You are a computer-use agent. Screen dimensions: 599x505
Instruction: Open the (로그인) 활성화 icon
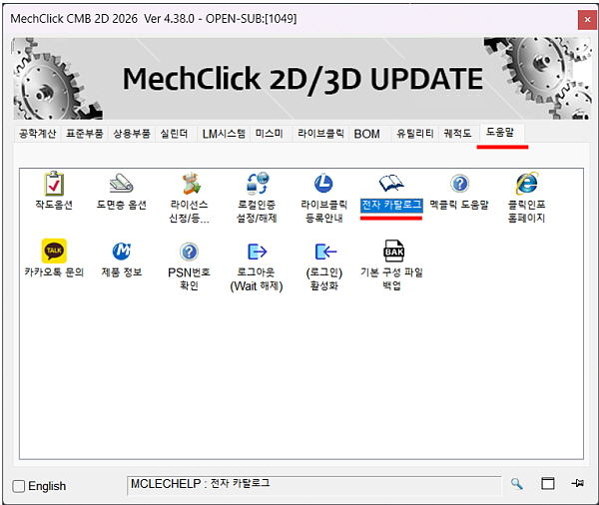[325, 252]
